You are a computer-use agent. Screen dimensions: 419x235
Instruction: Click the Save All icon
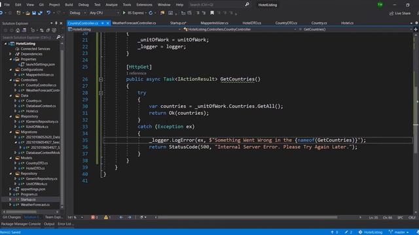(40, 13)
